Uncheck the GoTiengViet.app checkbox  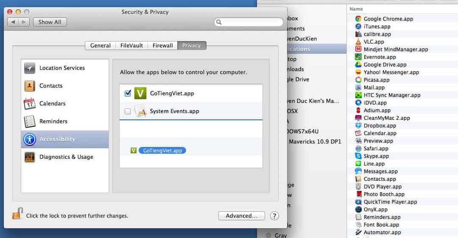pos(128,93)
